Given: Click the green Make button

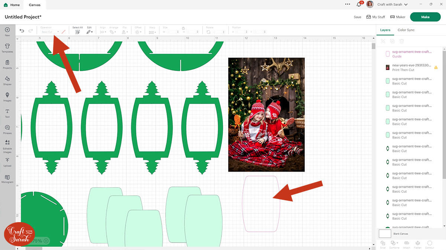Looking at the screenshot, I should (x=425, y=17).
